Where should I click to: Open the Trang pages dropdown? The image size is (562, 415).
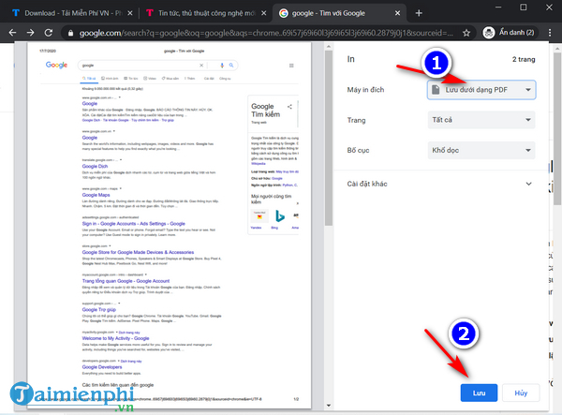tap(481, 120)
